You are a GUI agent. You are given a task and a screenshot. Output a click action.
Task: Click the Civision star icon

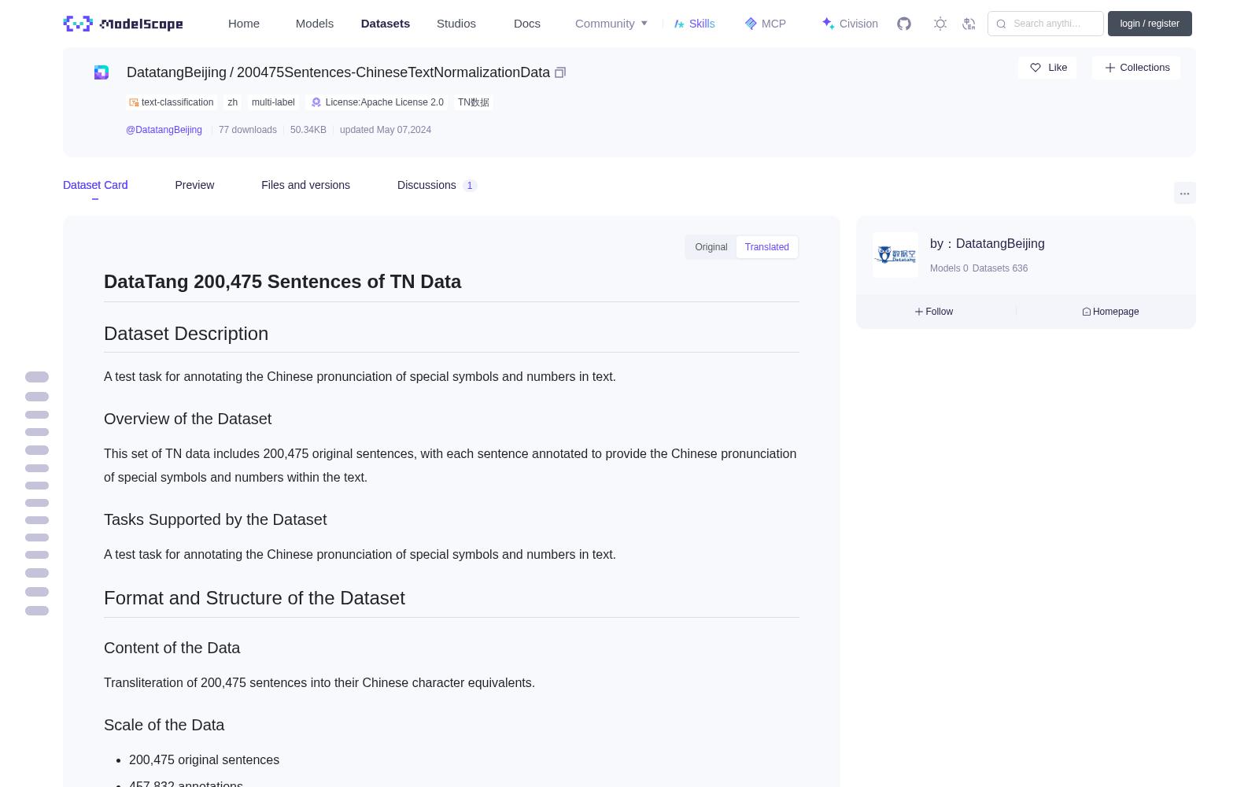coord(828,24)
